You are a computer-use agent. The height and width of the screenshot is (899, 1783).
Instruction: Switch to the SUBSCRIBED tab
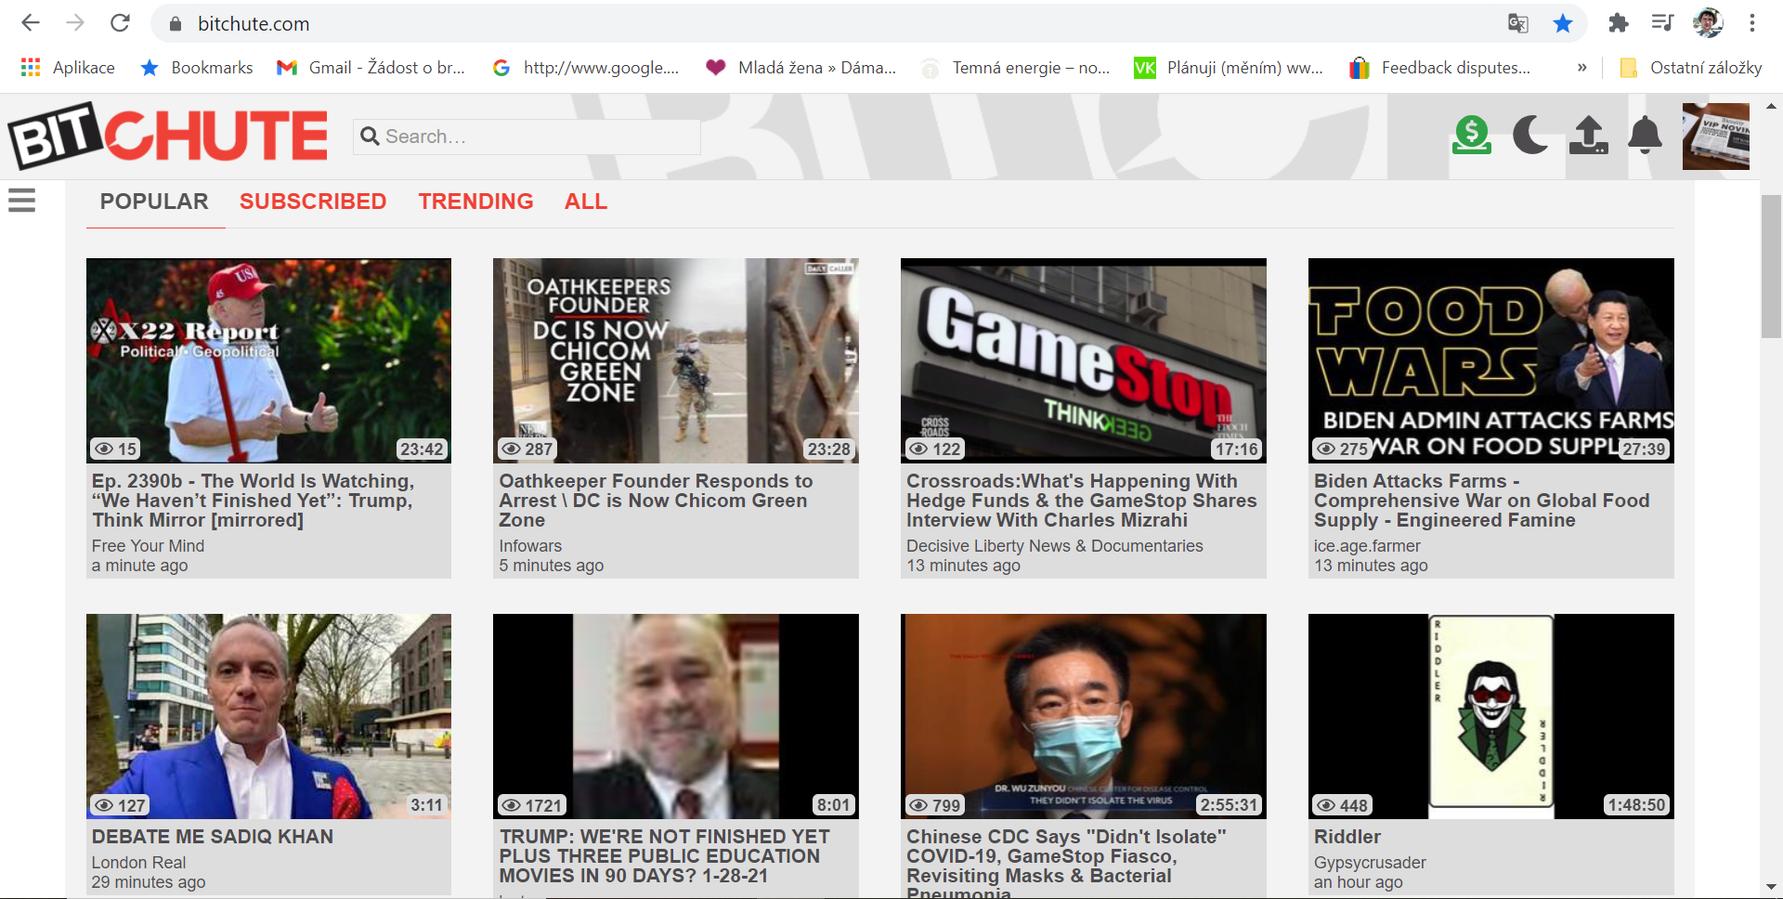313,202
